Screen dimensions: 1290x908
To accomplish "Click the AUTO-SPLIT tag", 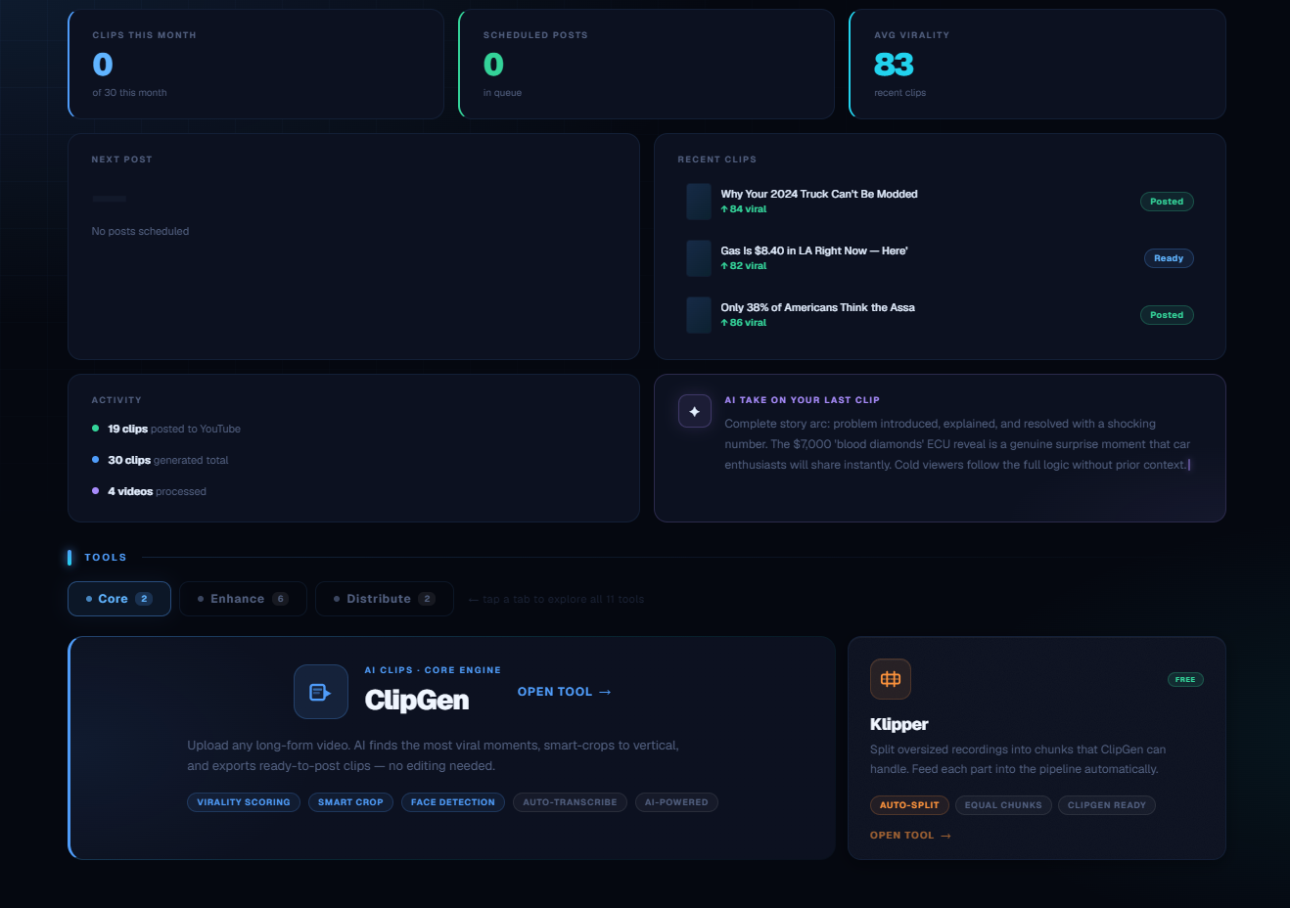I will coord(909,805).
